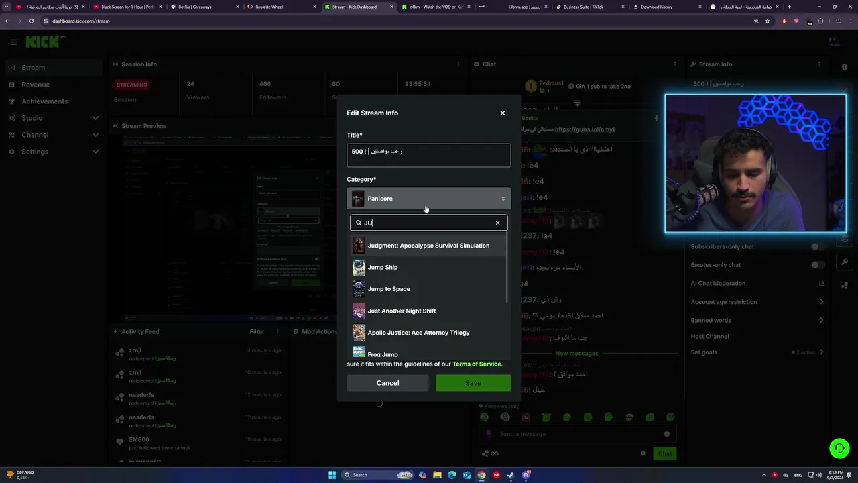Select the Jump Ship category
Viewport: 858px width, 483px height.
pyautogui.click(x=428, y=267)
